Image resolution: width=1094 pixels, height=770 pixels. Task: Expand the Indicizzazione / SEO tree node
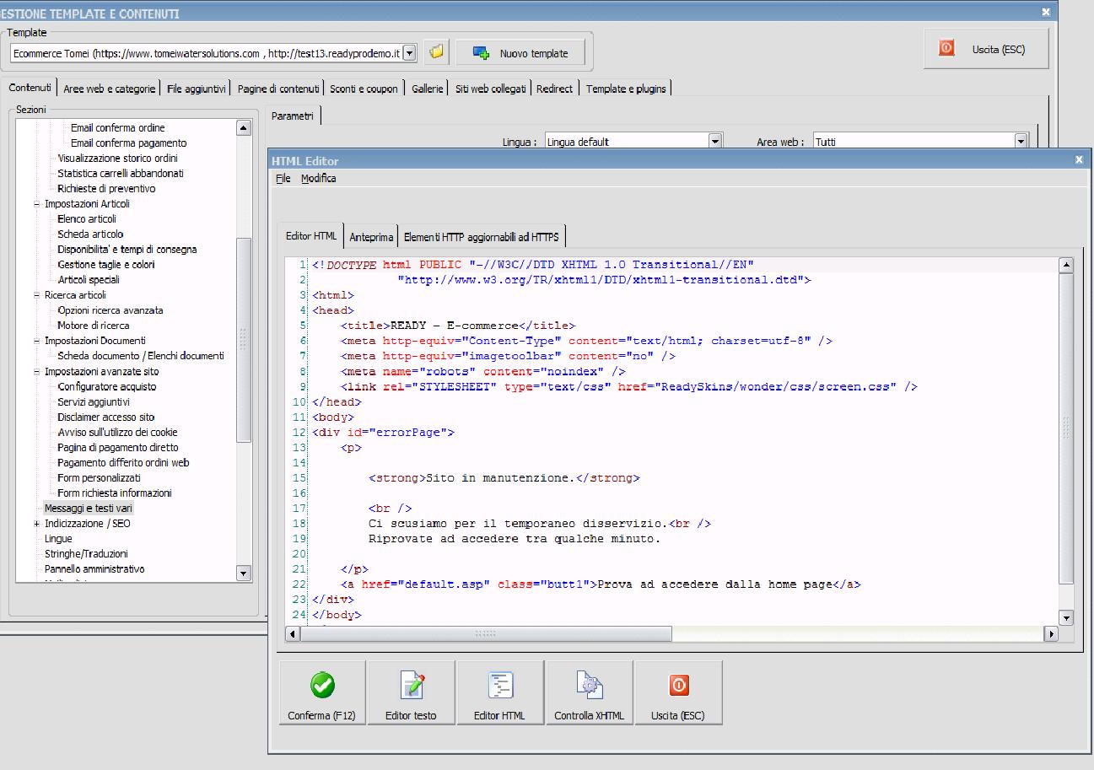click(36, 524)
